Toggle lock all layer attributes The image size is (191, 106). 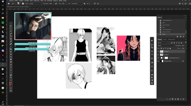[x=170, y=49]
